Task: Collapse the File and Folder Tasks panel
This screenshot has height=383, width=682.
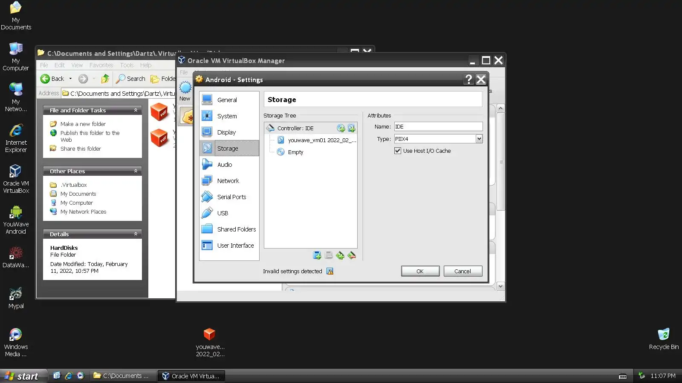Action: [x=136, y=110]
